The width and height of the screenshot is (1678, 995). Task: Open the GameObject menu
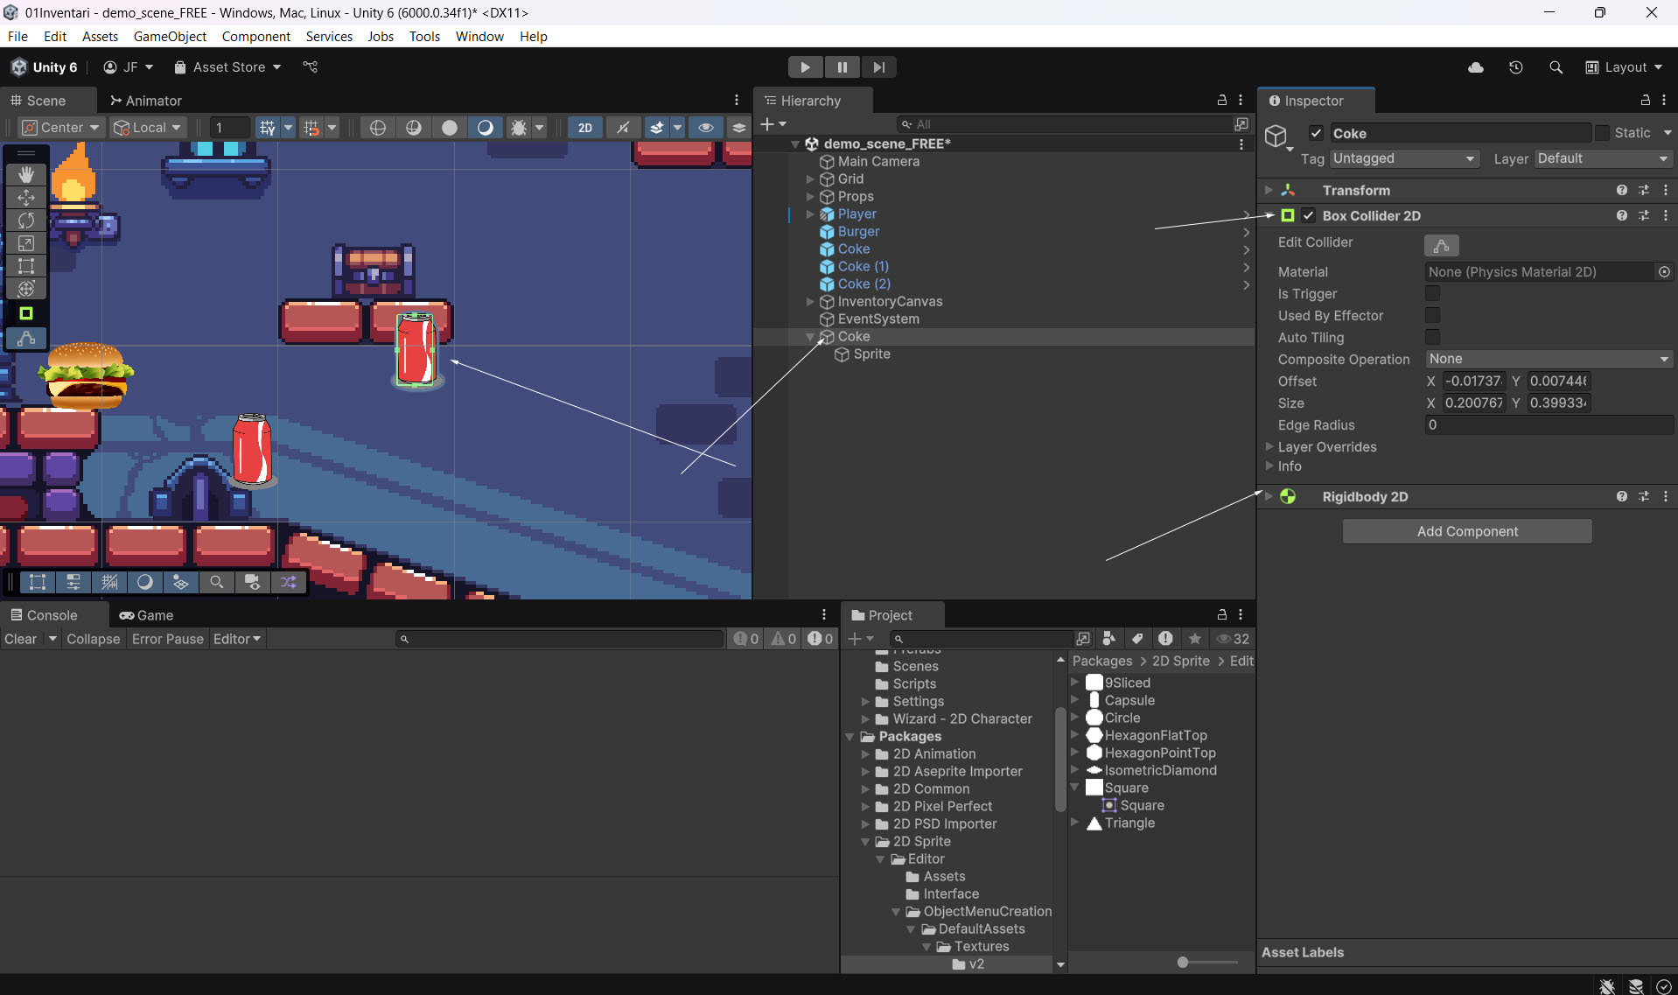[170, 36]
